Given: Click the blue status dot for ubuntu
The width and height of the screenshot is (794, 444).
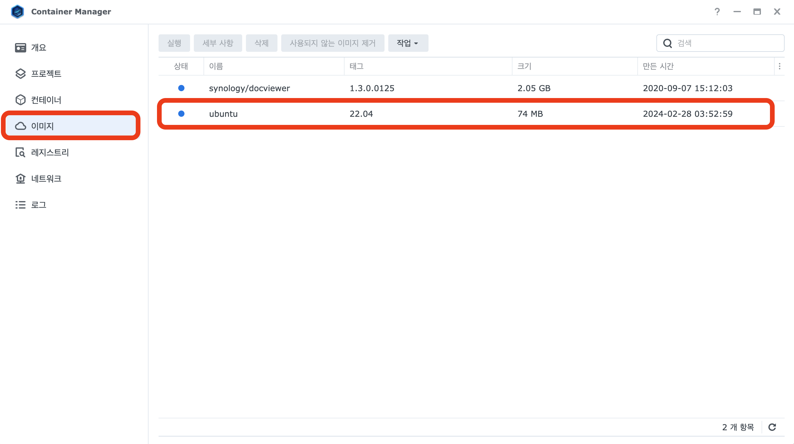Looking at the screenshot, I should click(x=181, y=114).
